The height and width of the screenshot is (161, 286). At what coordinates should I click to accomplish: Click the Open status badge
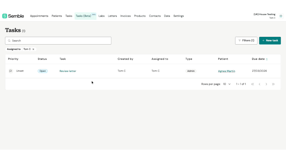pyautogui.click(x=43, y=71)
